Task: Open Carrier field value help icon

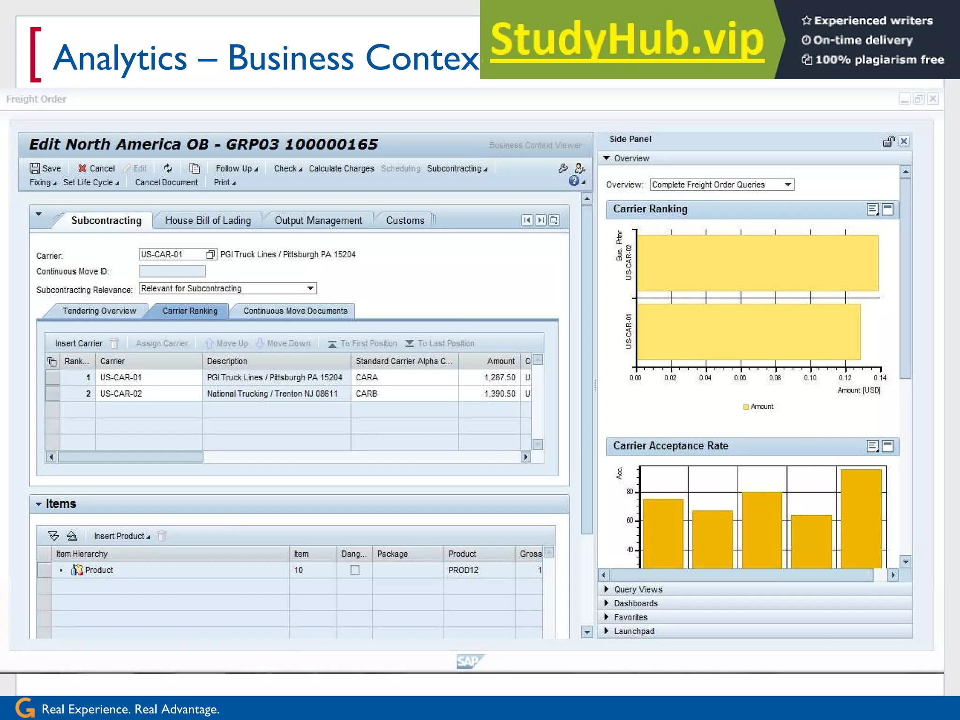Action: (211, 254)
